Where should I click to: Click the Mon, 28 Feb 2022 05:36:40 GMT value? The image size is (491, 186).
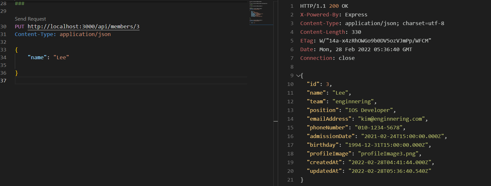366,50
